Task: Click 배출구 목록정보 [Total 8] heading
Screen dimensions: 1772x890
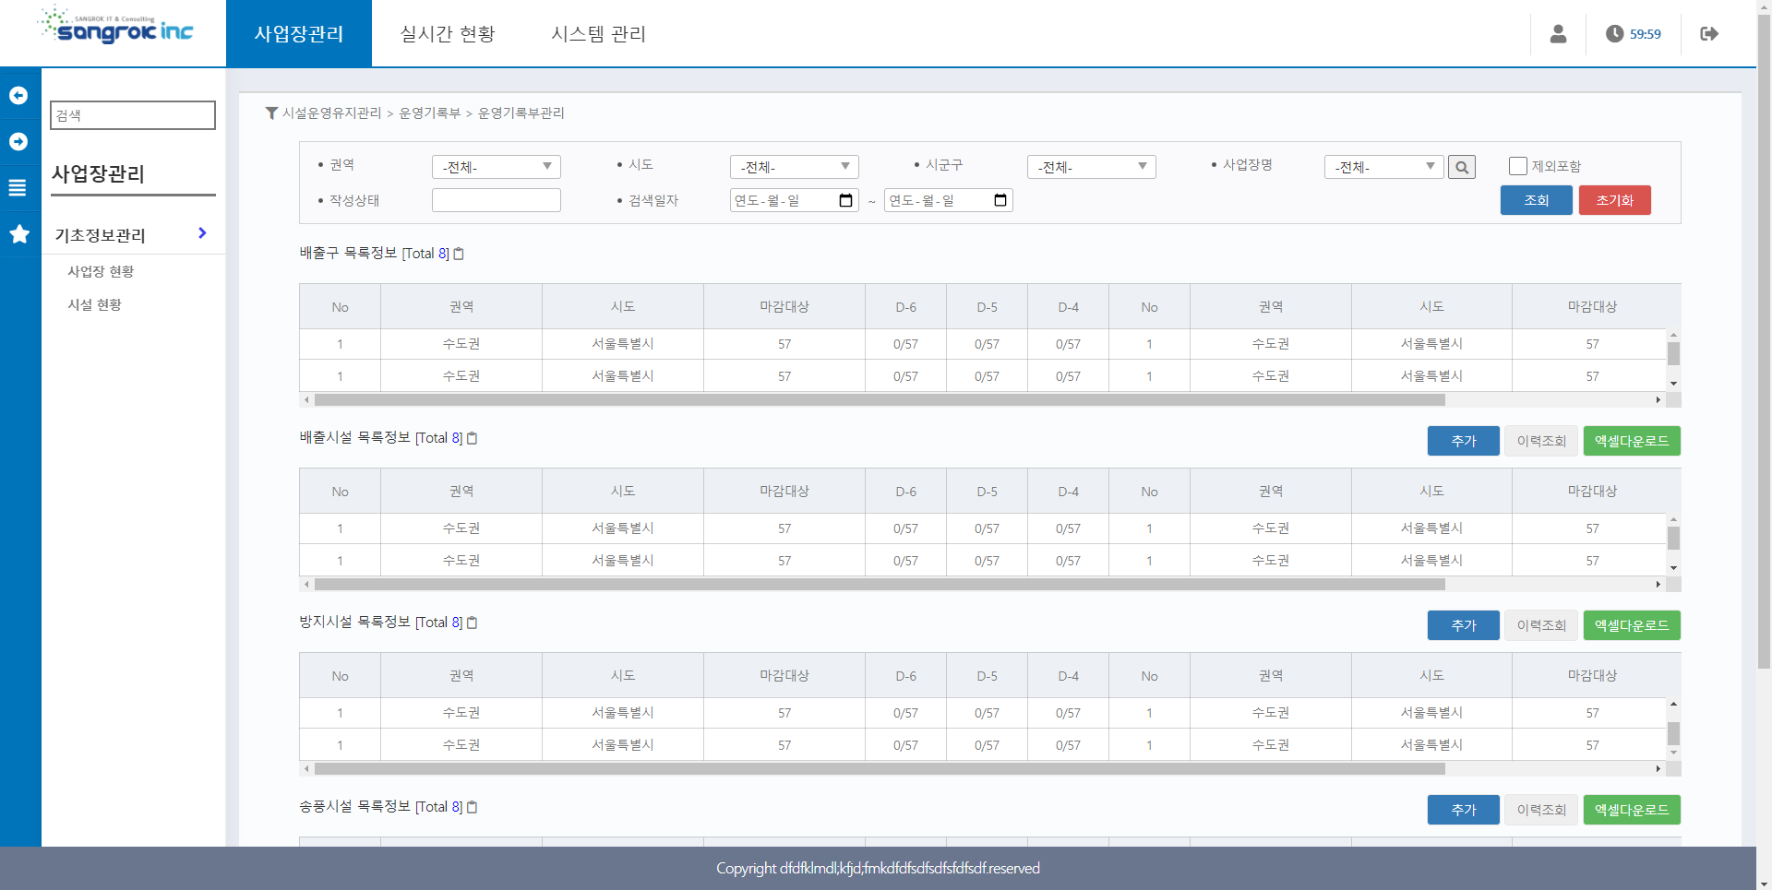Action: click(374, 254)
